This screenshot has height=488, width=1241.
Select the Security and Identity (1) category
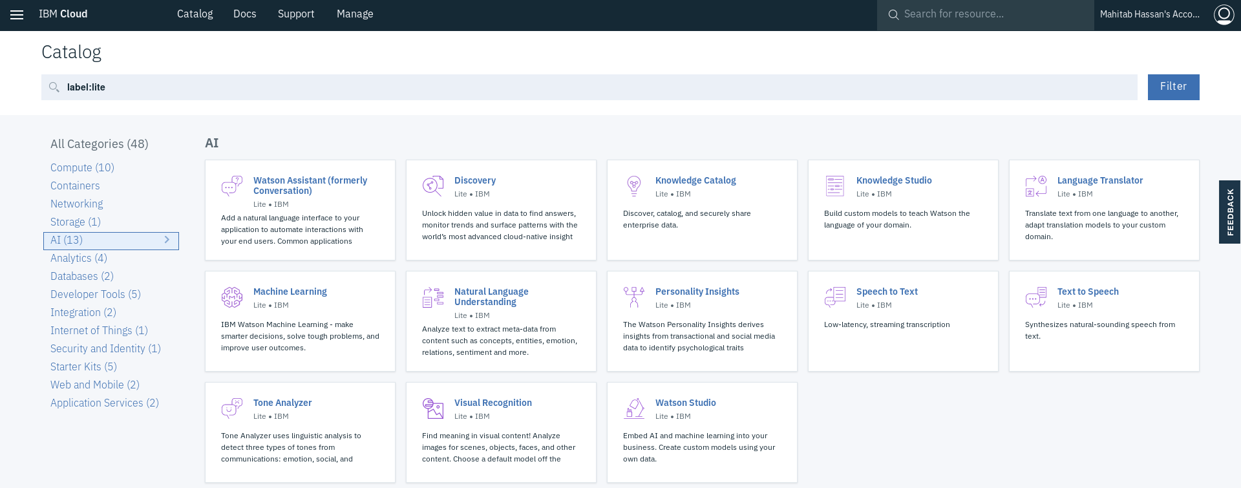(105, 348)
